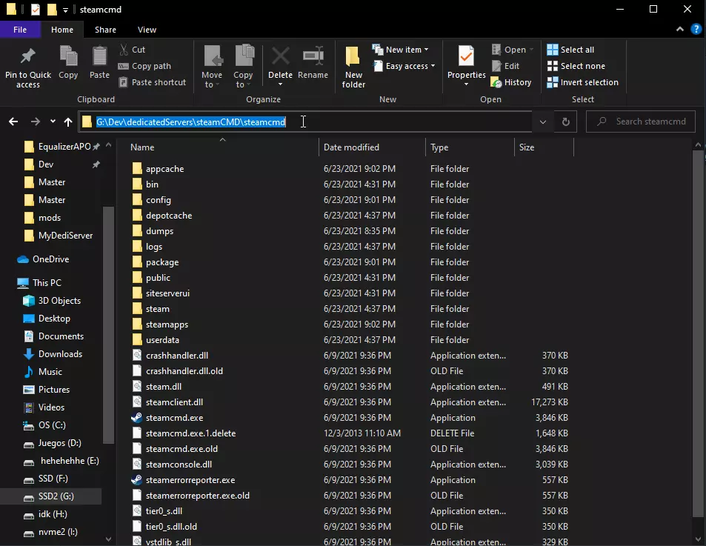
Task: Open the File menu tab
Action: pos(20,30)
